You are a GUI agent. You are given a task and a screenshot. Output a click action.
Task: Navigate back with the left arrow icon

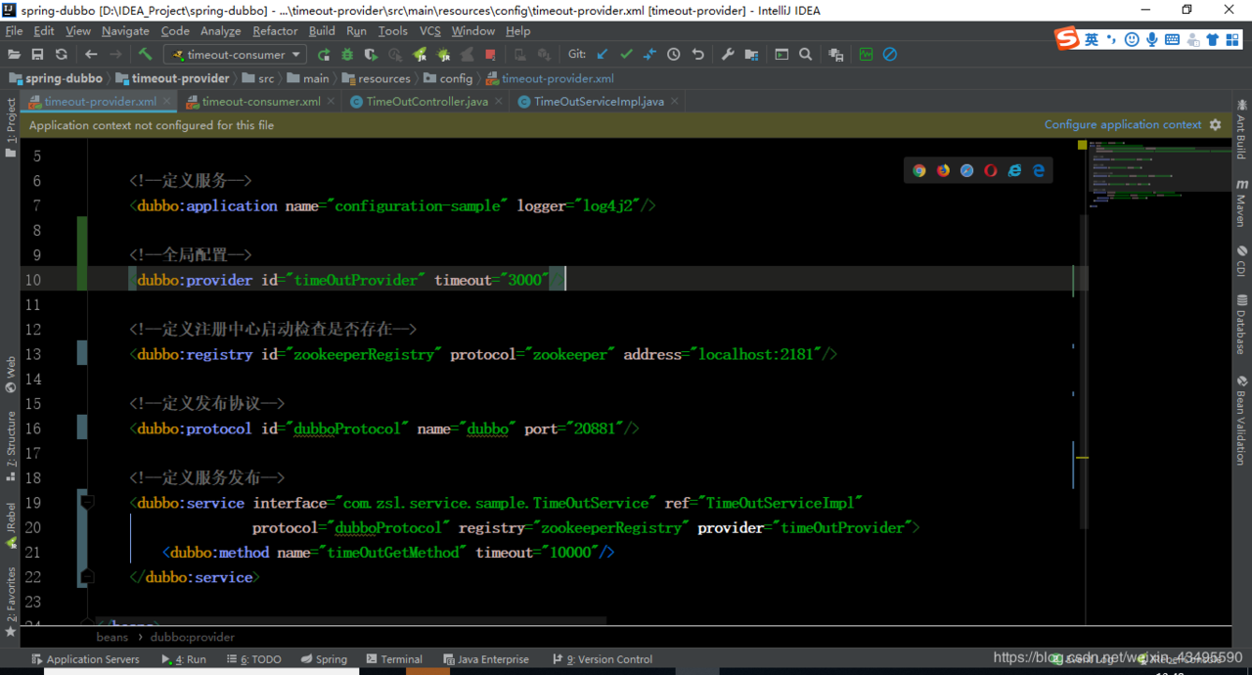click(91, 55)
